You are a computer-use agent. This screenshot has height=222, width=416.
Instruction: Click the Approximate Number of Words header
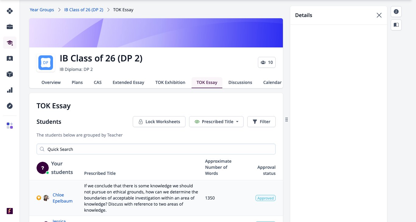218,167
